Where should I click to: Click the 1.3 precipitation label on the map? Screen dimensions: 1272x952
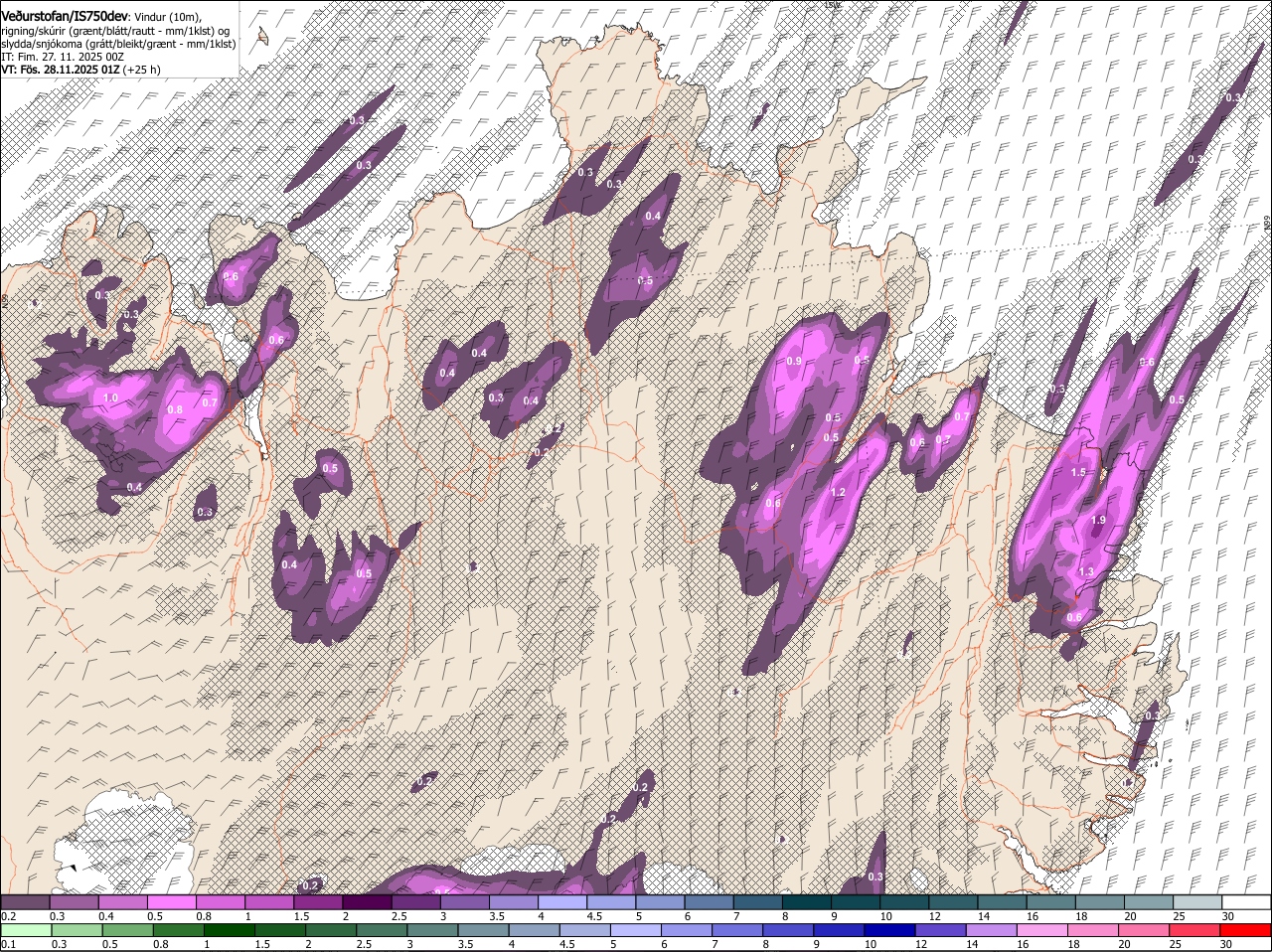click(1086, 571)
